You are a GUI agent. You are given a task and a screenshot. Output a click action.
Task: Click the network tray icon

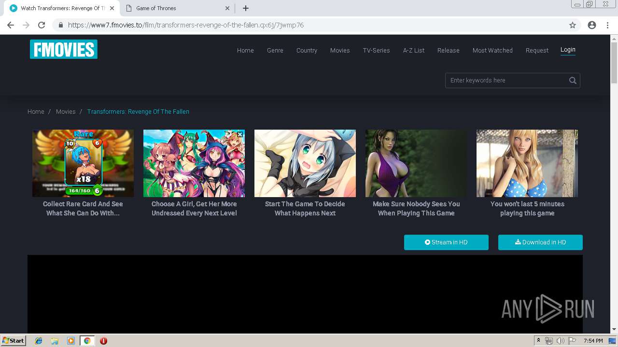coord(549,341)
